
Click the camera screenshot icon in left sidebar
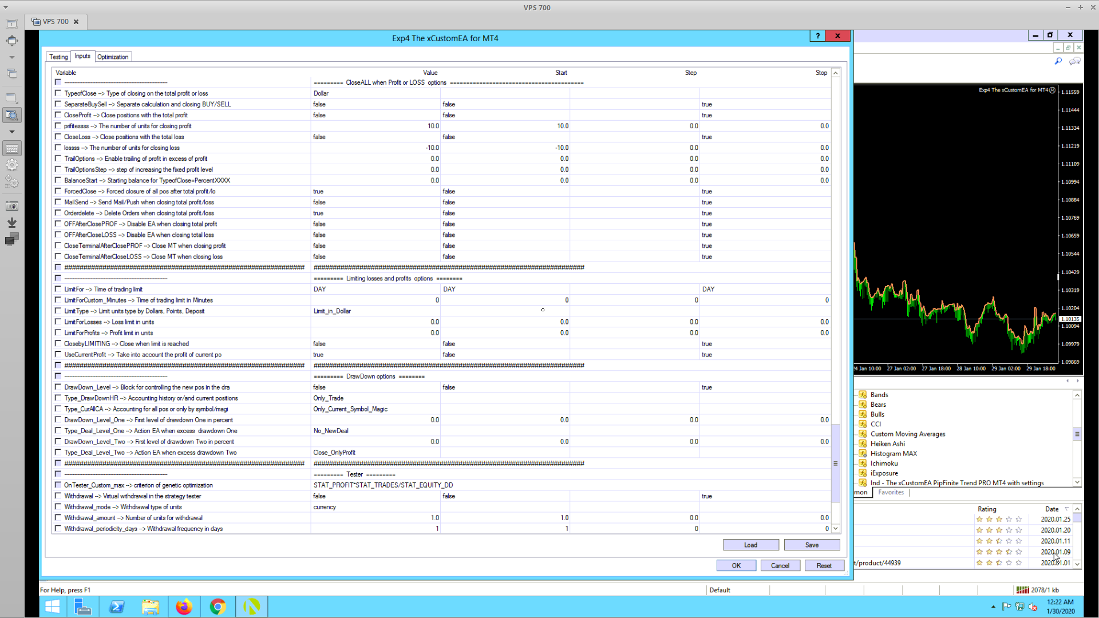coord(11,206)
